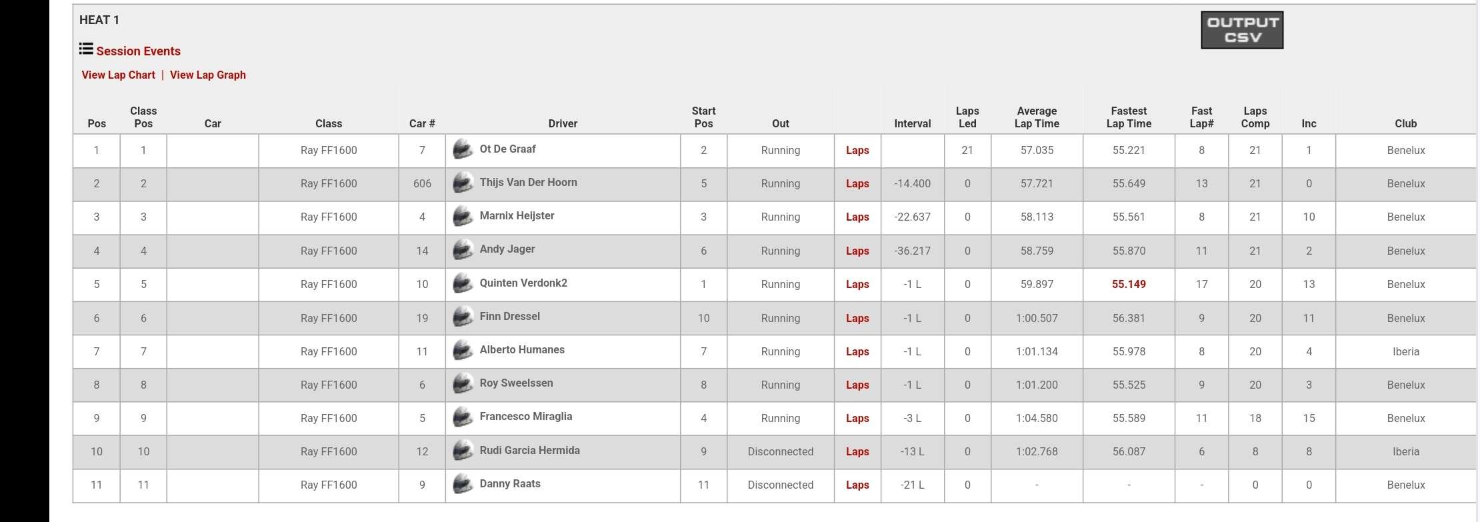Viewport: 1480px width, 522px height.
Task: Click the Session Events list icon
Action: 86,49
